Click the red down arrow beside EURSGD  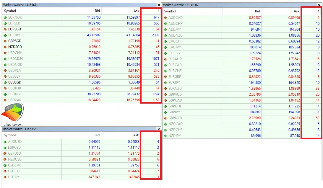point(5,29)
